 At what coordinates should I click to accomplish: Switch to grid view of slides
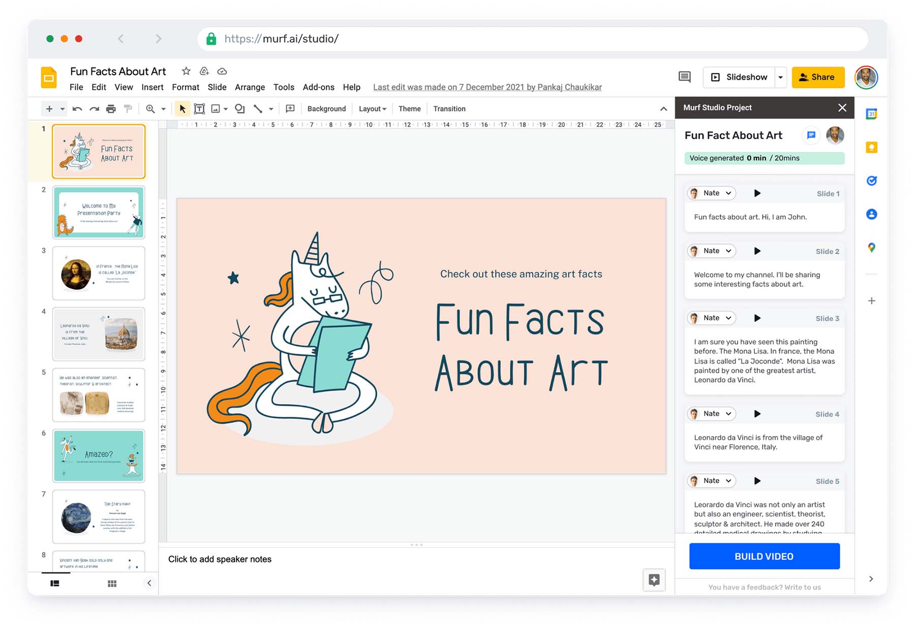[112, 583]
